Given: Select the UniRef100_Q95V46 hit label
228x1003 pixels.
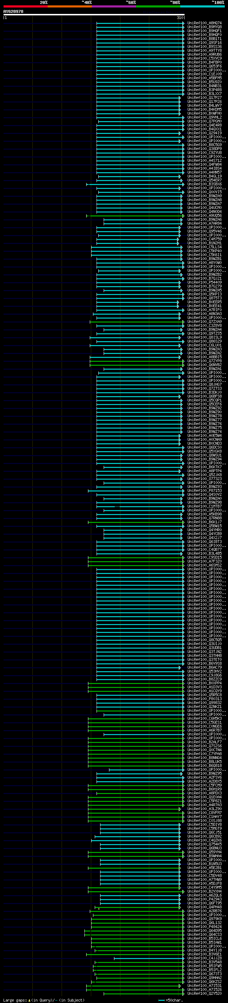Looking at the screenshot, I should [205, 231].
